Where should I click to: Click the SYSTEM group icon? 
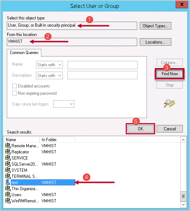pyautogui.click(x=8, y=170)
